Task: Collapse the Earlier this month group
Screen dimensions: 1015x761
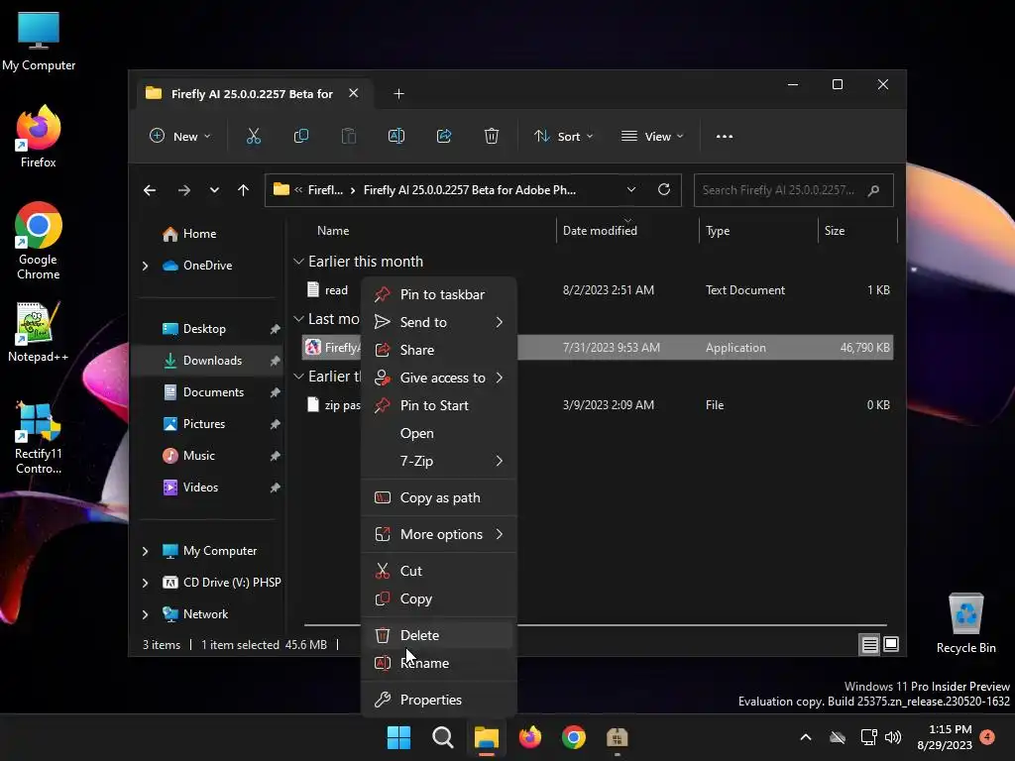Action: click(x=298, y=262)
